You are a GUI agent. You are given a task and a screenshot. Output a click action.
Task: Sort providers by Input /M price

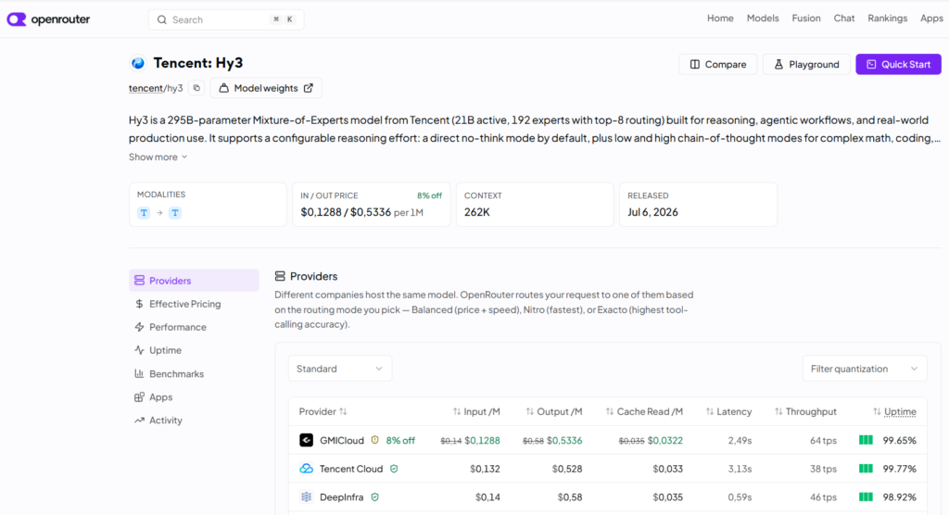[476, 411]
